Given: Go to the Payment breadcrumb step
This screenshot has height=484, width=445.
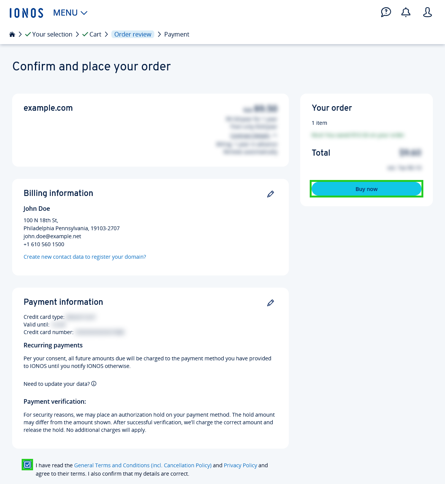Looking at the screenshot, I should [176, 34].
